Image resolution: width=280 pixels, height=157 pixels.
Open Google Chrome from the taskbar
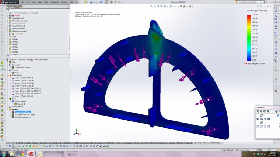[21, 154]
